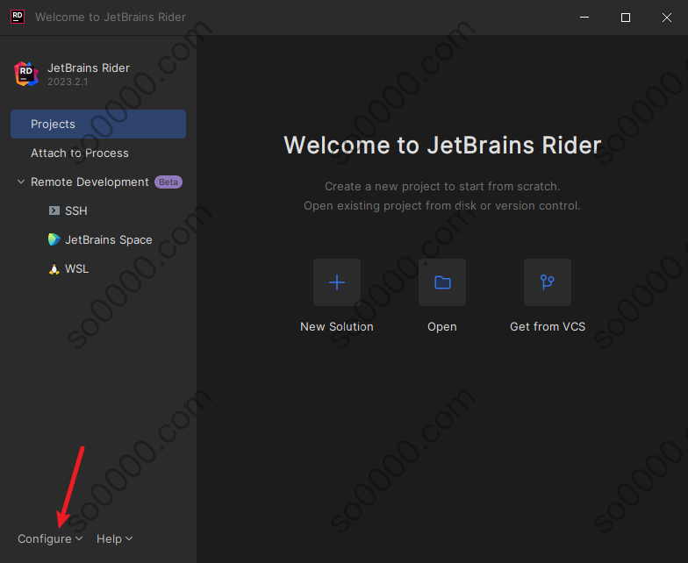Click the WSL penguin icon
This screenshot has width=688, height=563.
coord(54,268)
